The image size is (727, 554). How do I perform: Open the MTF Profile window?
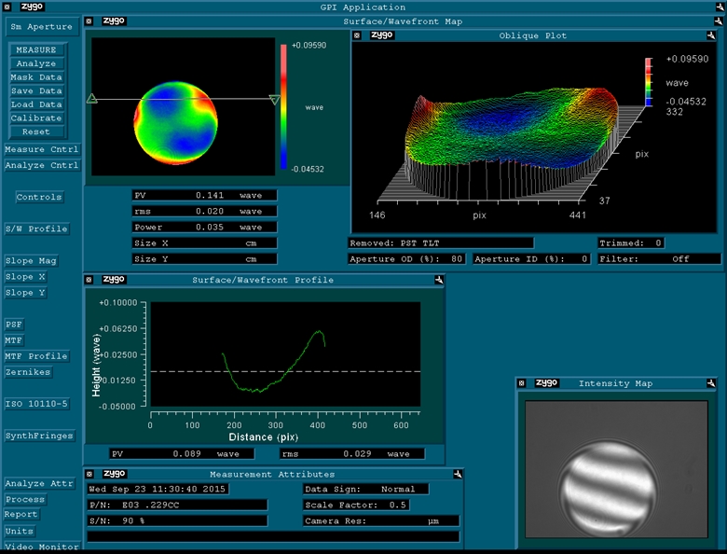pos(36,356)
